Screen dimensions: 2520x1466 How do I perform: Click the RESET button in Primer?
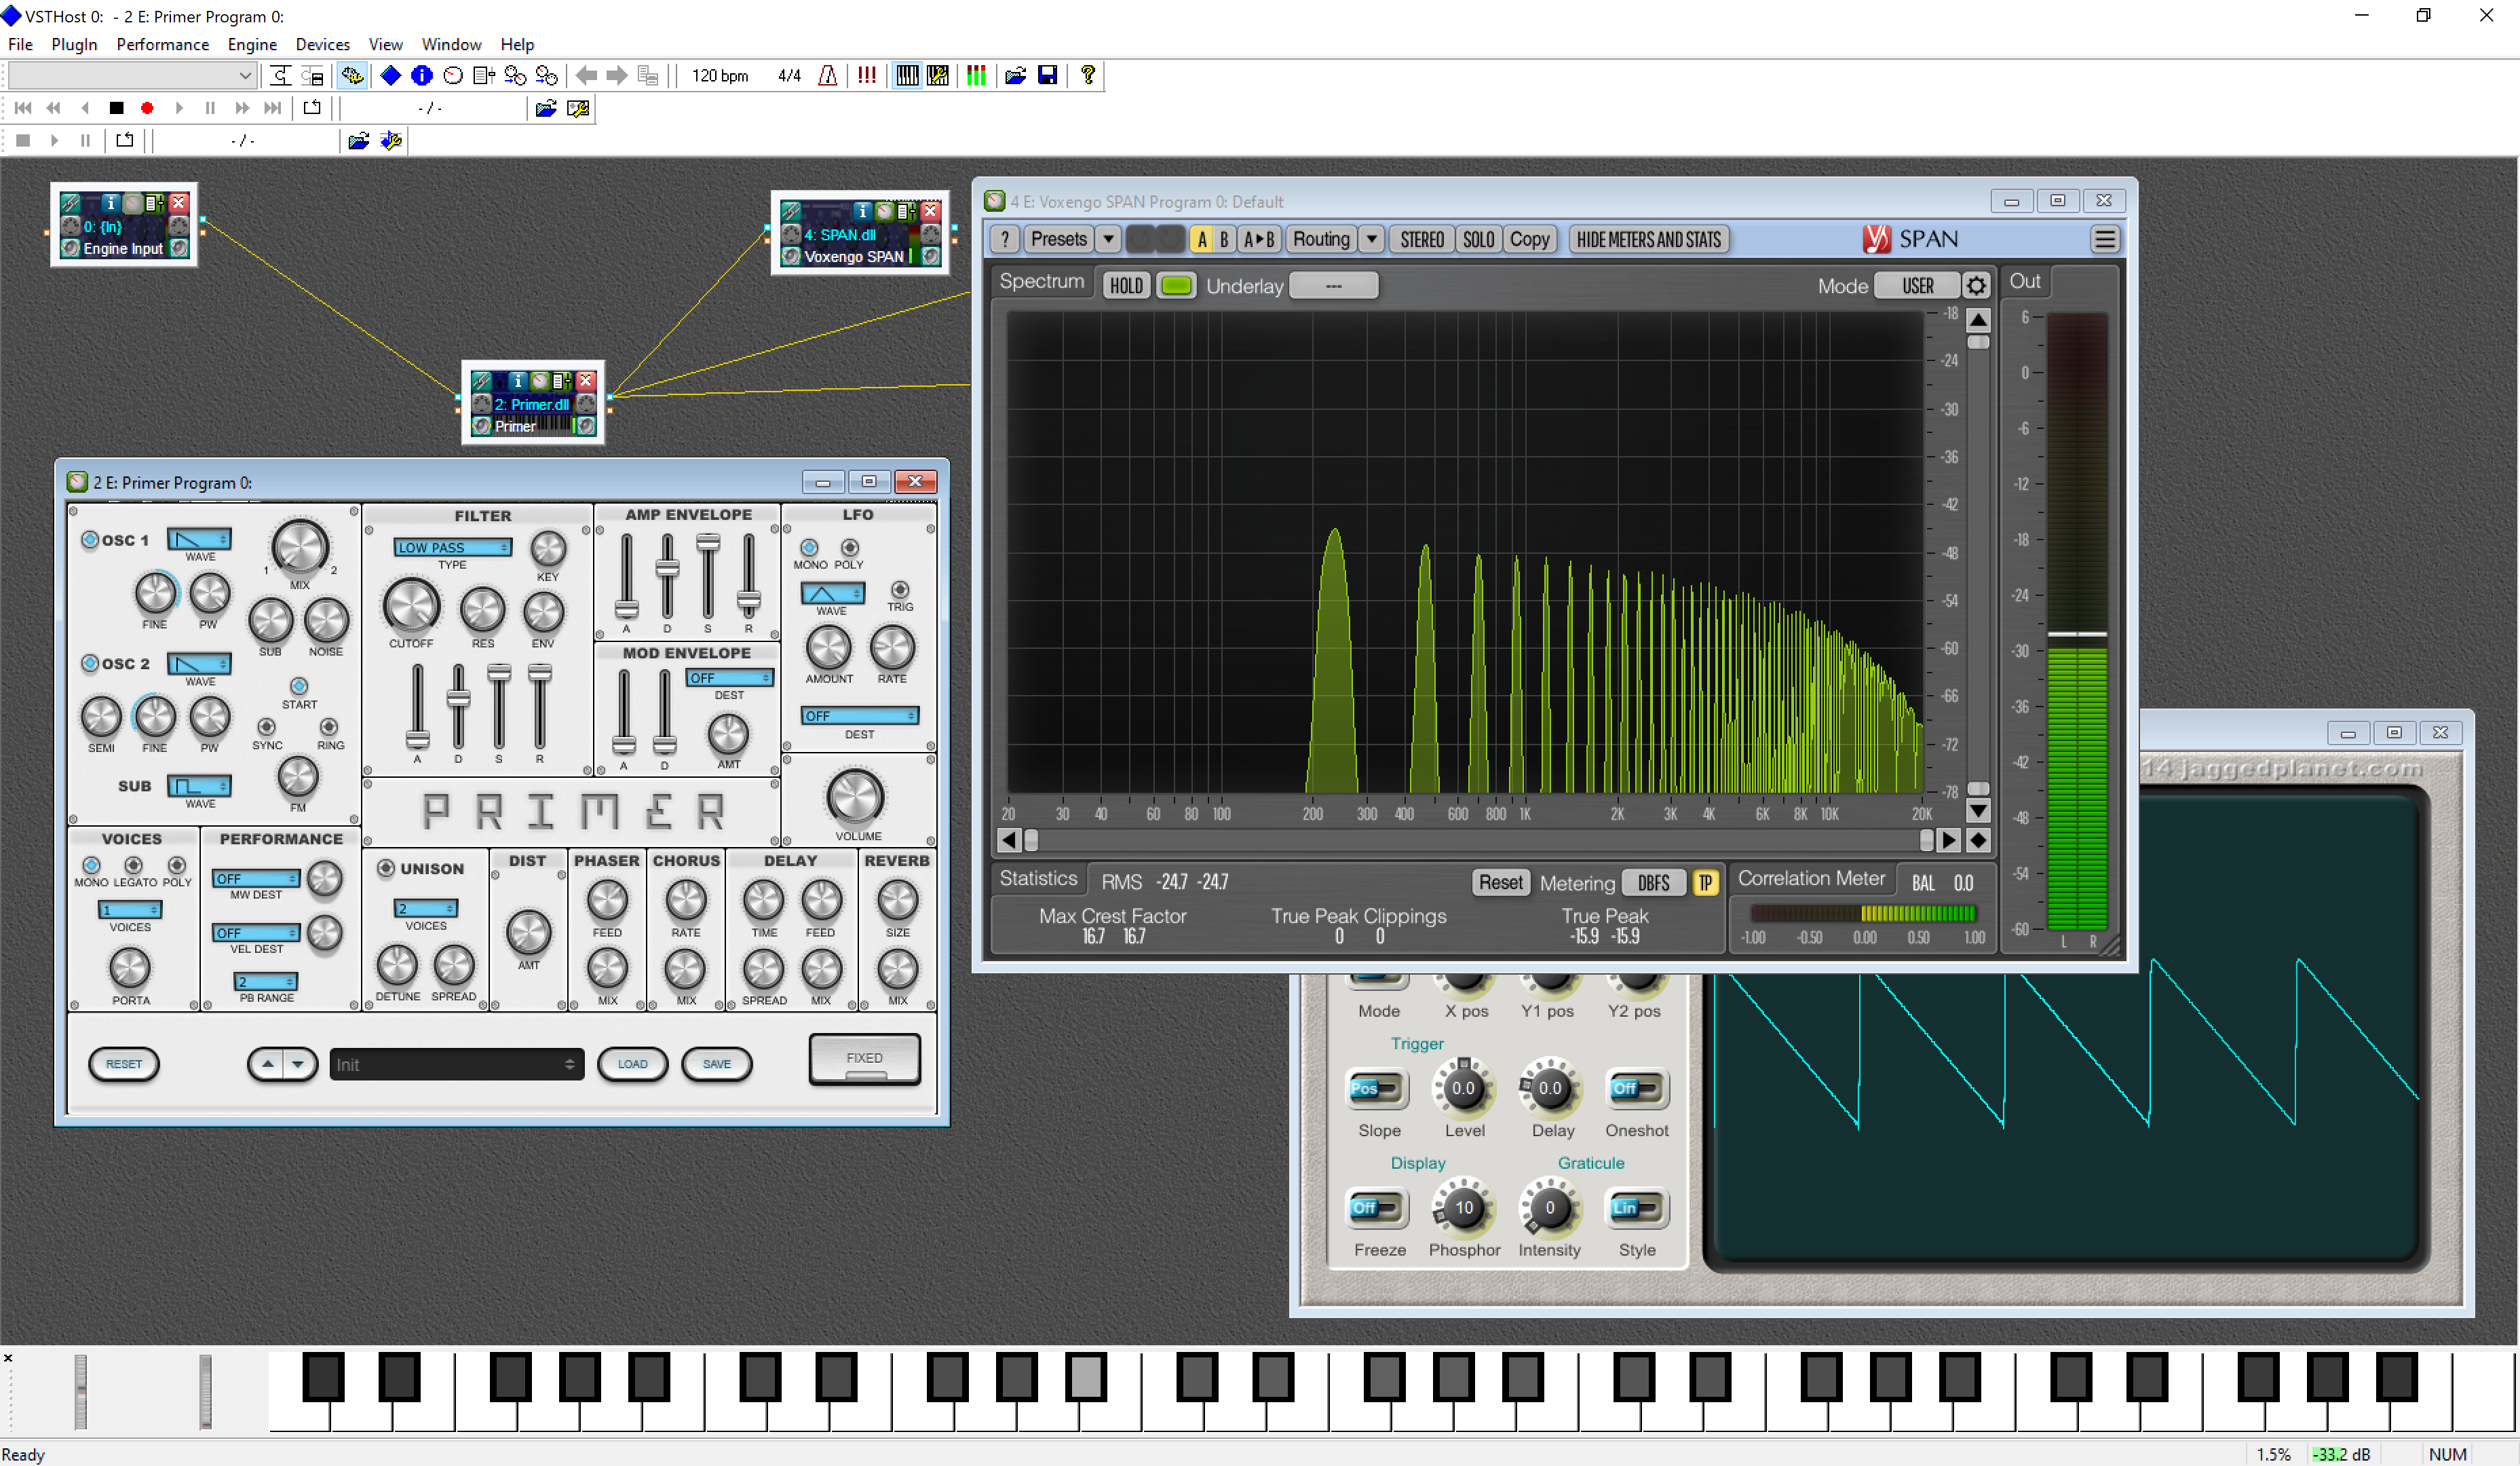tap(124, 1064)
